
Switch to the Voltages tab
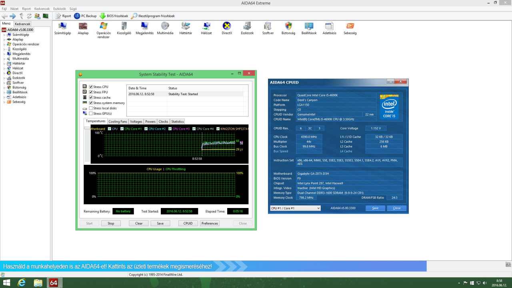point(136,122)
